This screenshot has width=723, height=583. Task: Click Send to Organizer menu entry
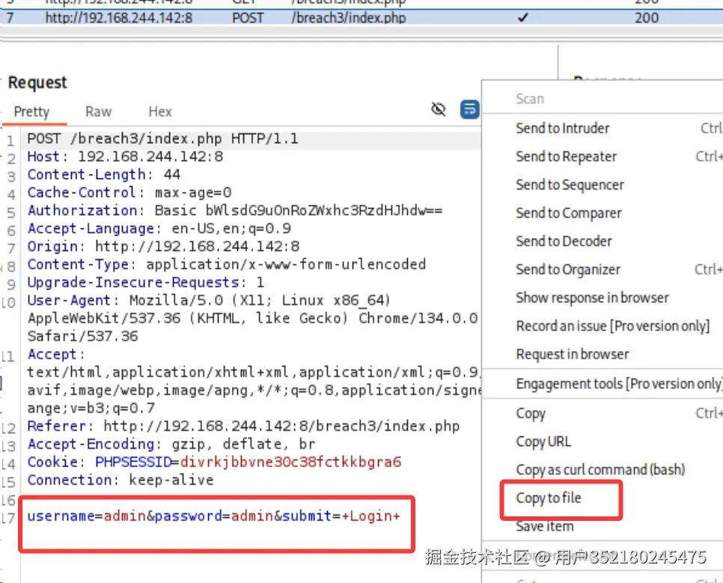[x=568, y=270]
